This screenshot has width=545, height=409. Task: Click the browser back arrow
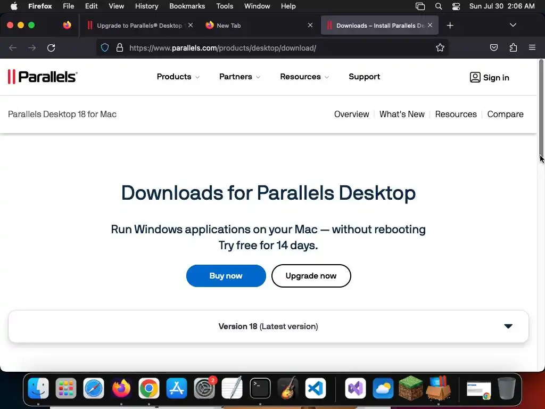(13, 47)
